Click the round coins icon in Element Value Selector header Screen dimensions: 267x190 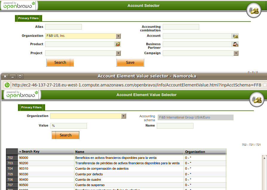257,100
